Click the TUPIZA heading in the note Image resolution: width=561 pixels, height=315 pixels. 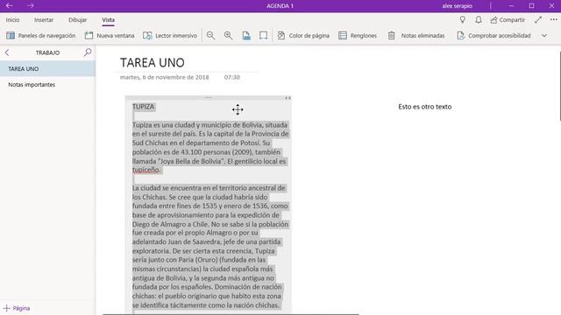(x=143, y=107)
